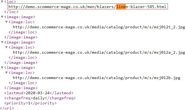Image resolution: width=185 pixels, height=110 pixels.
Task: Collapse the first <image:image> node
Action: pyautogui.click(x=2, y=17)
